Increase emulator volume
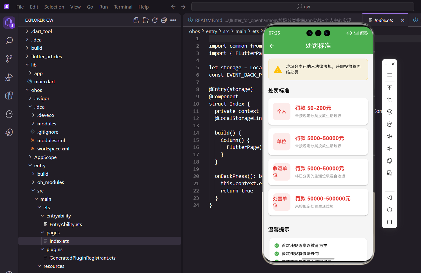Image resolution: width=421 pixels, height=273 pixels. [x=390, y=136]
